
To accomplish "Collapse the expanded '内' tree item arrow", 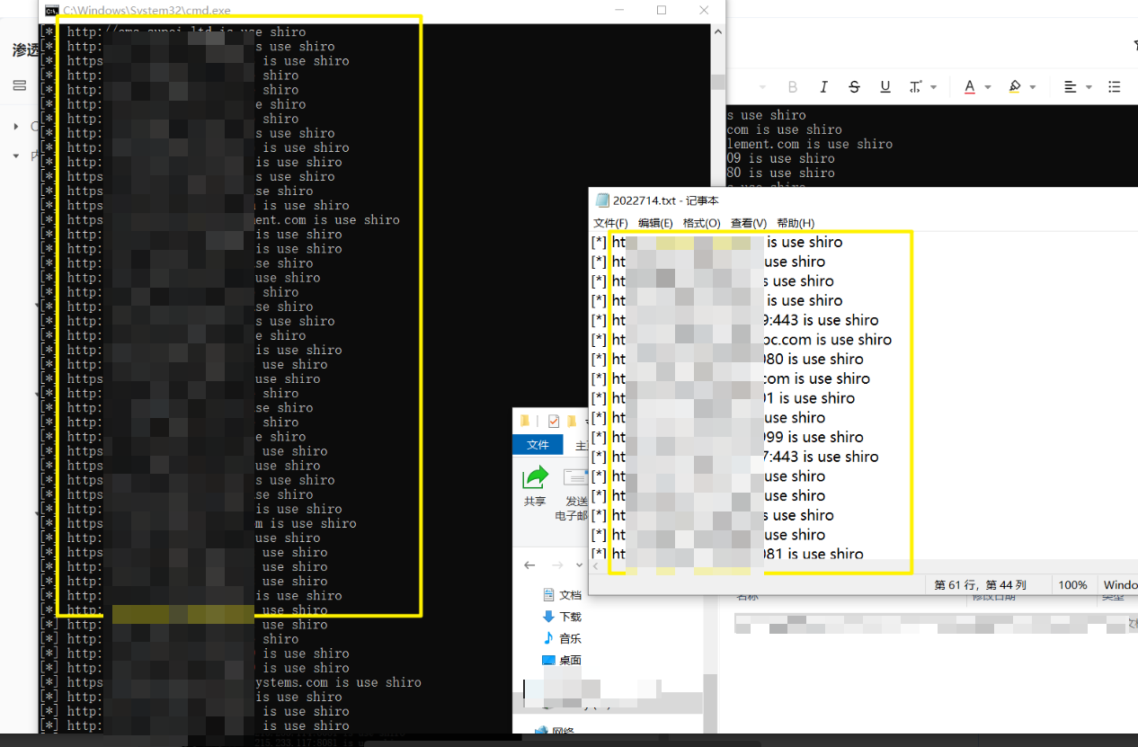I will [16, 156].
